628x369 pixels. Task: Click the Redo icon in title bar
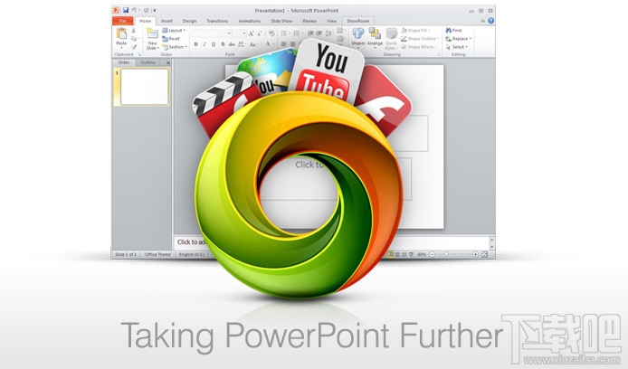click(x=147, y=11)
